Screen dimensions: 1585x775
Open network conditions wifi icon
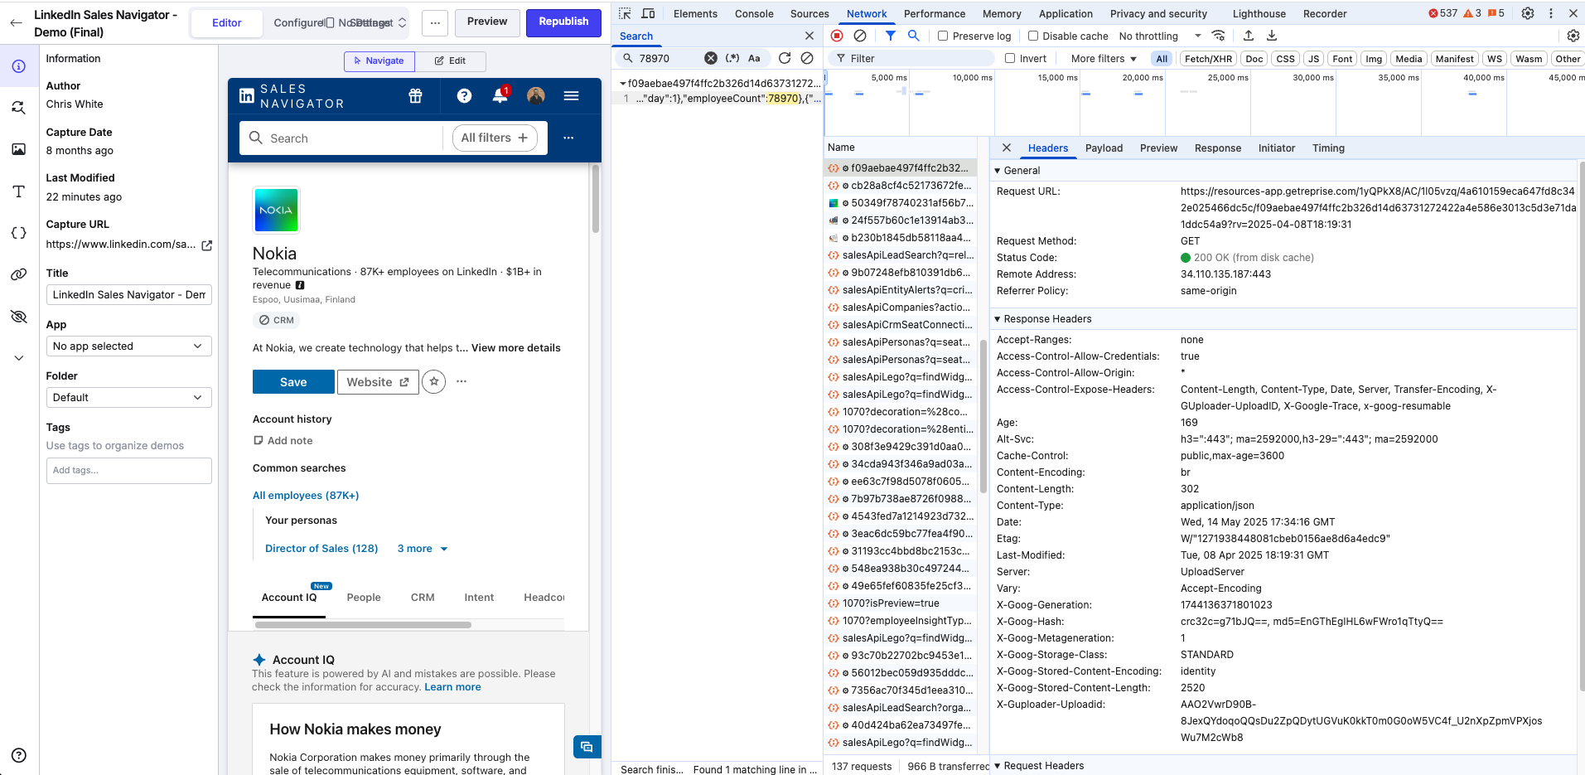1218,36
